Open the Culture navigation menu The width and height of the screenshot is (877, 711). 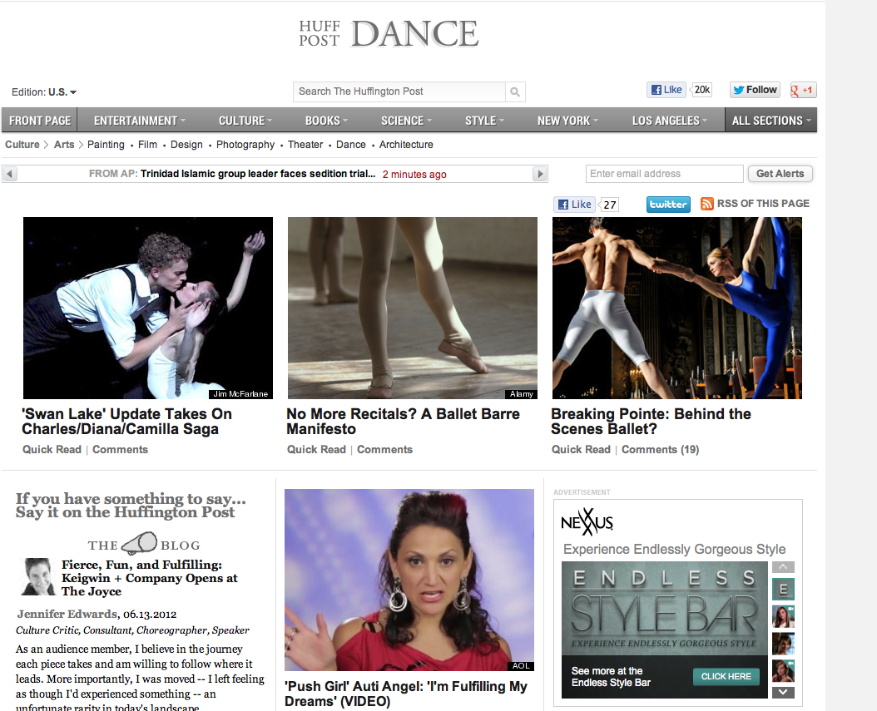click(x=245, y=121)
